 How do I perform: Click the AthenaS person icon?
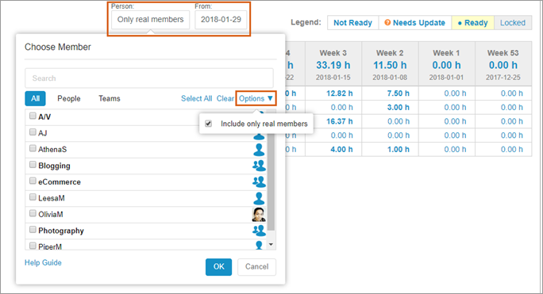point(259,150)
